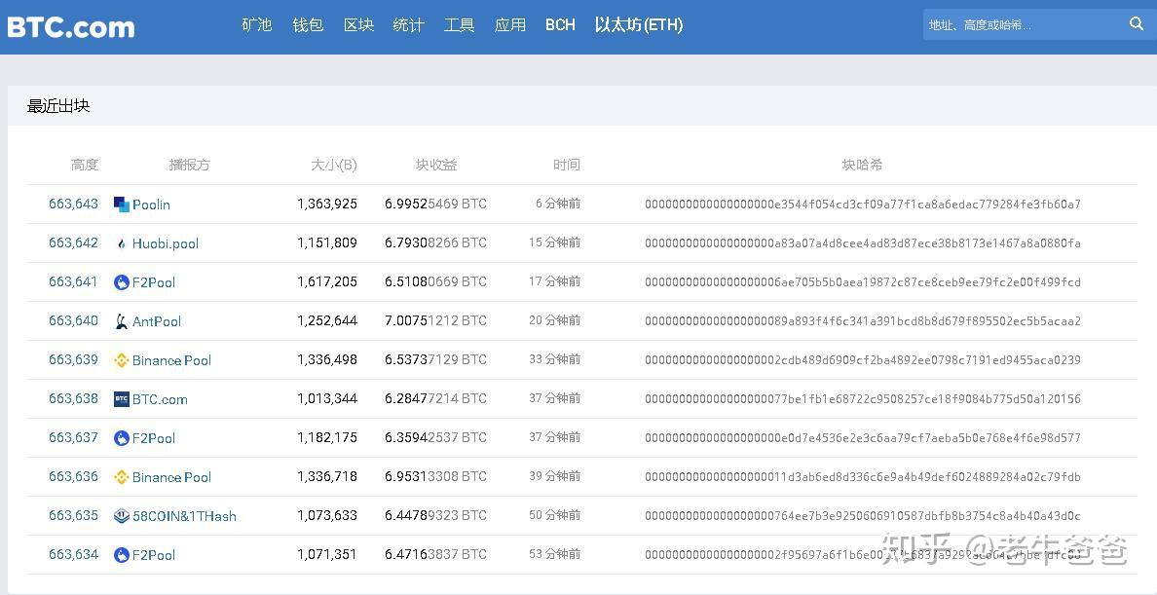The width and height of the screenshot is (1157, 595).
Task: Open the 统计 menu
Action: coord(408,24)
